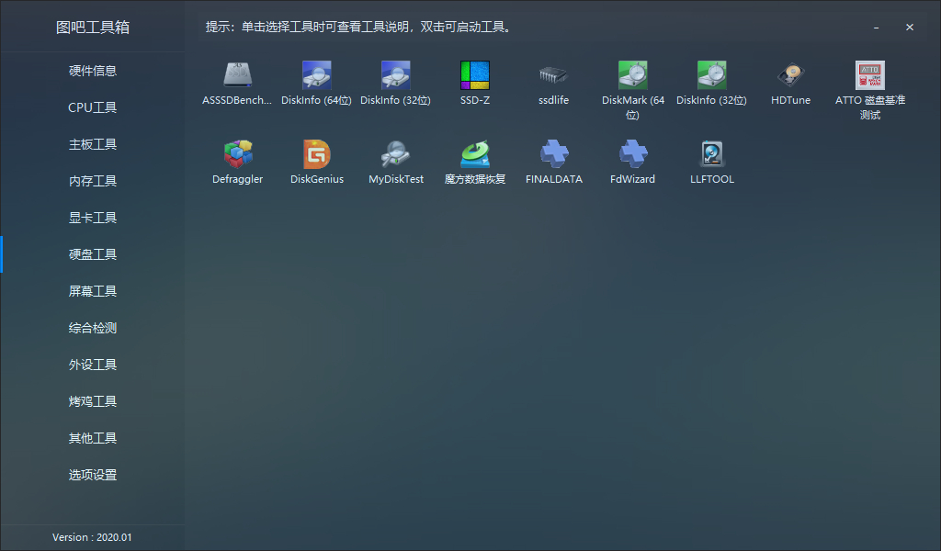Click the 图吧工具箱 title text
Viewport: 941px width, 551px height.
(x=93, y=27)
